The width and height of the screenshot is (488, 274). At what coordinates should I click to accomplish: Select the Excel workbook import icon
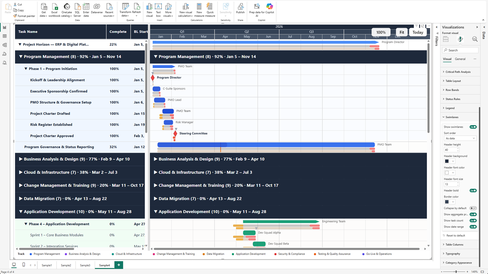(54, 10)
